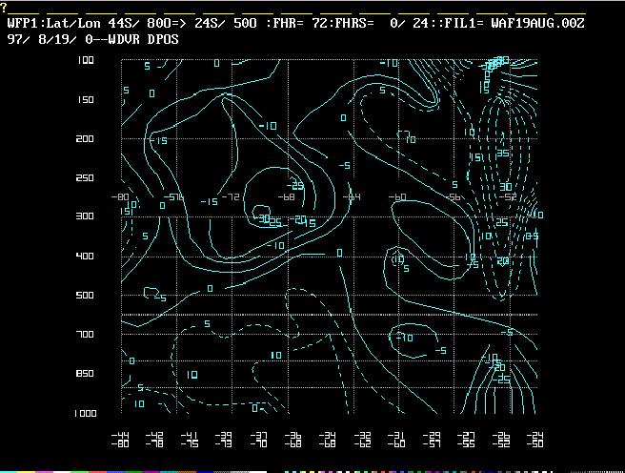Click the 100 pressure level label
This screenshot has width=625, height=473.
pos(86,60)
